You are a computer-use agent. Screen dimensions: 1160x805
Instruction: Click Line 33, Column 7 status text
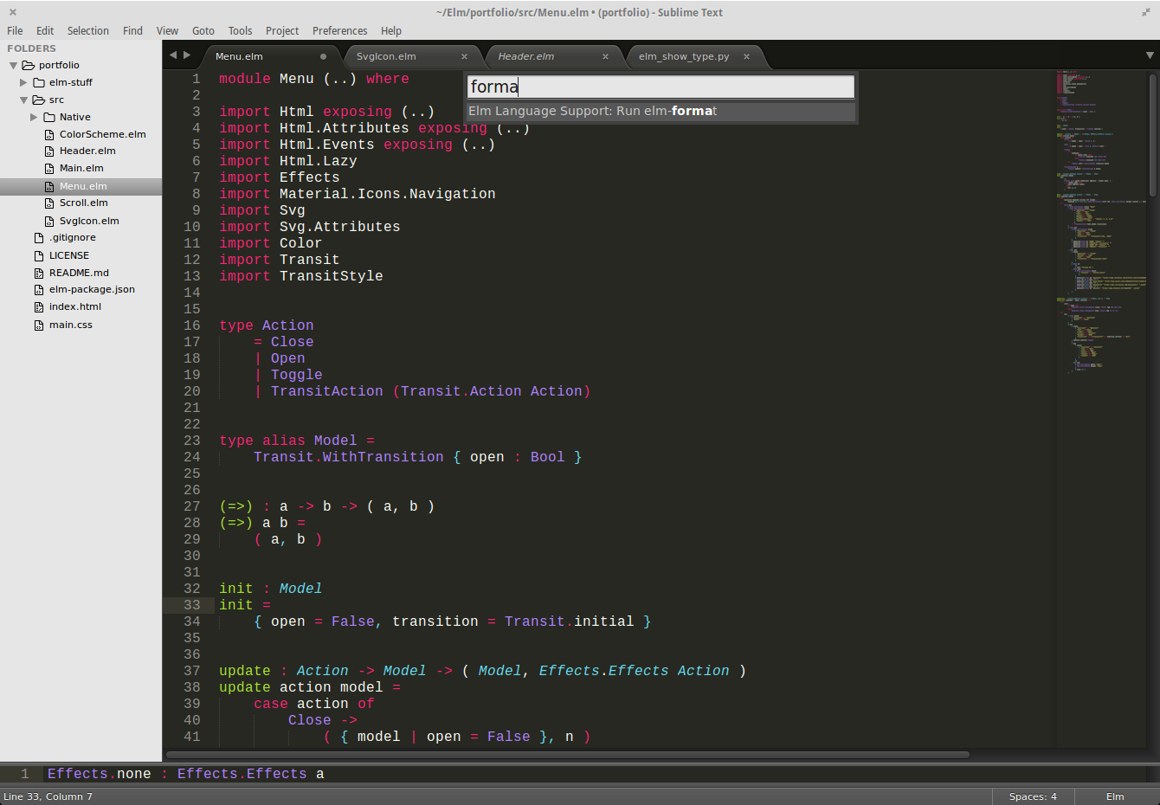tap(48, 796)
